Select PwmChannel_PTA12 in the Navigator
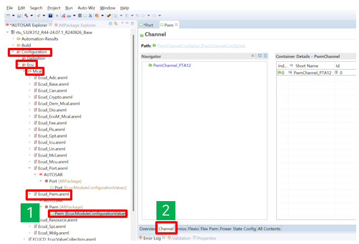Image resolution: width=359 pixels, height=244 pixels. pyautogui.click(x=172, y=65)
